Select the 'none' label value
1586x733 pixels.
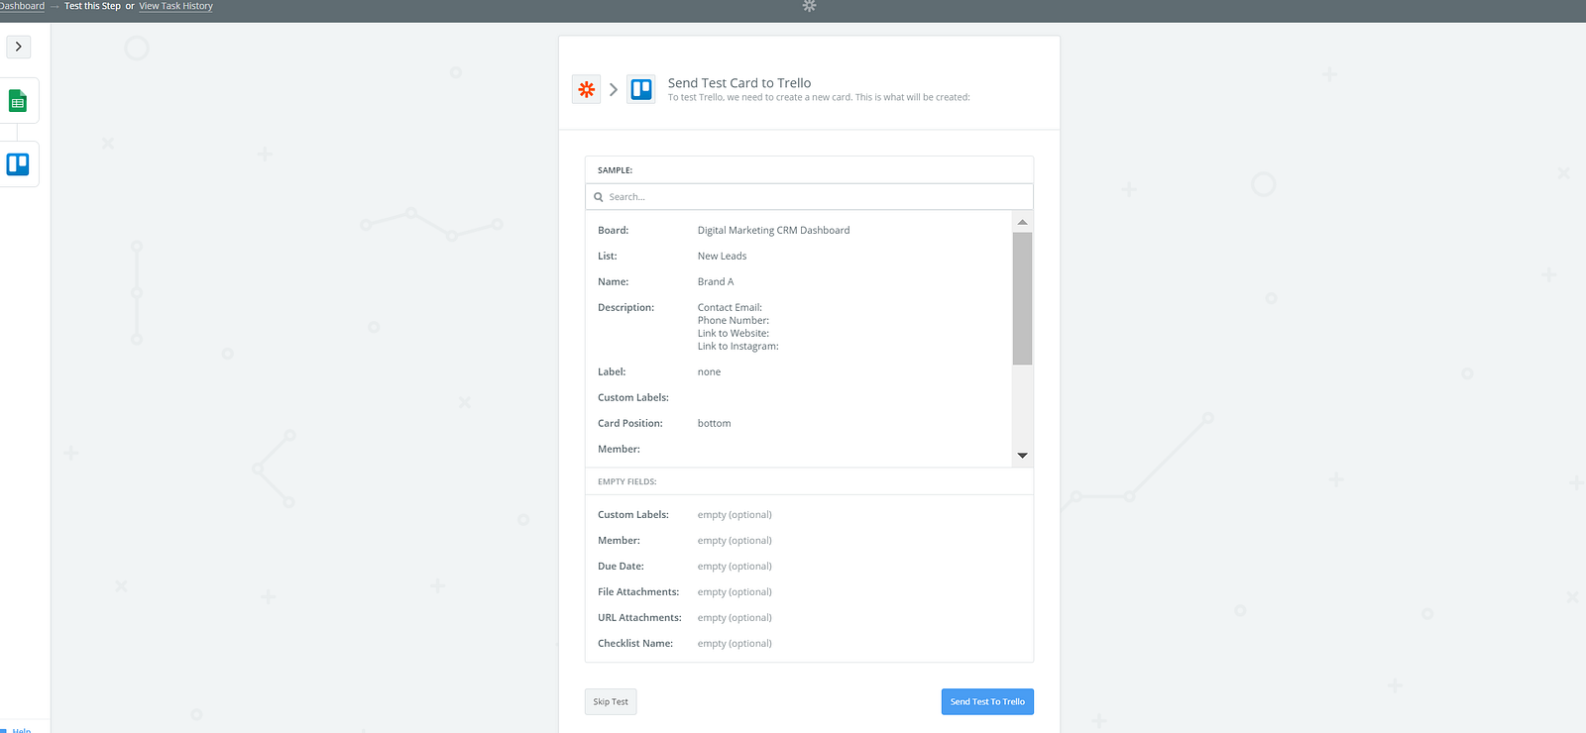(x=709, y=371)
